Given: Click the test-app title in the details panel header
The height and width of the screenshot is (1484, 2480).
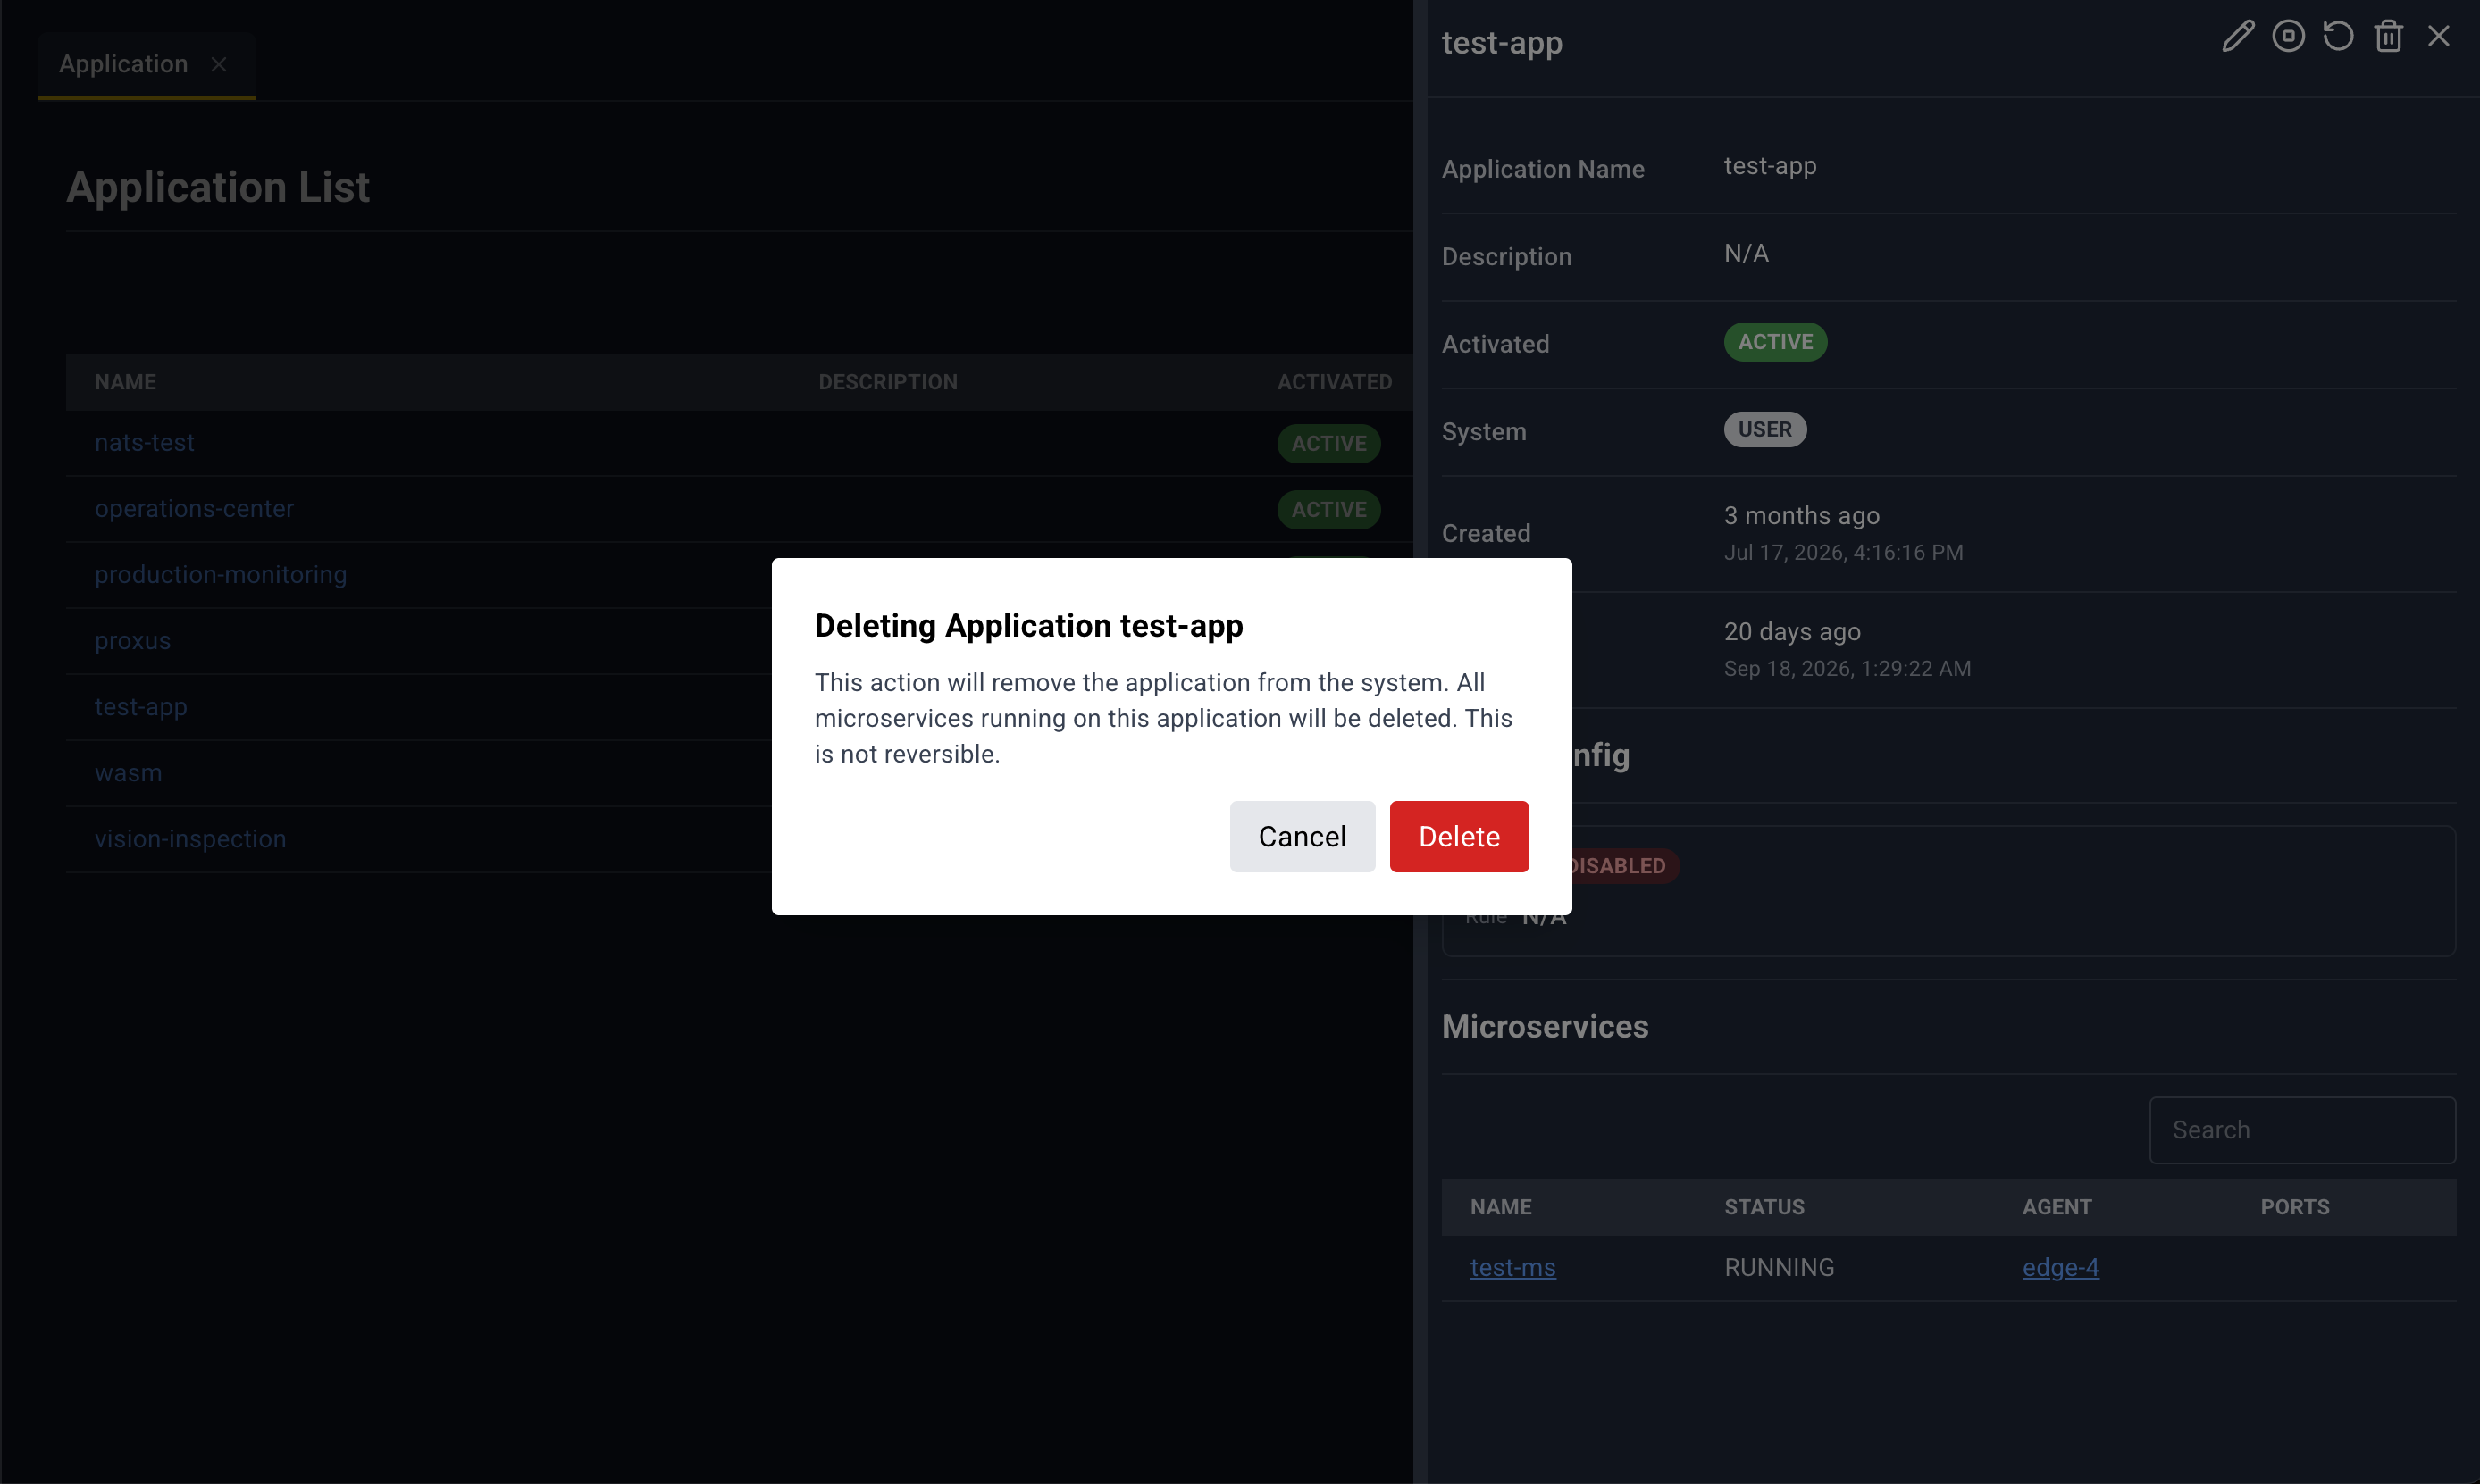Looking at the screenshot, I should coord(1502,42).
